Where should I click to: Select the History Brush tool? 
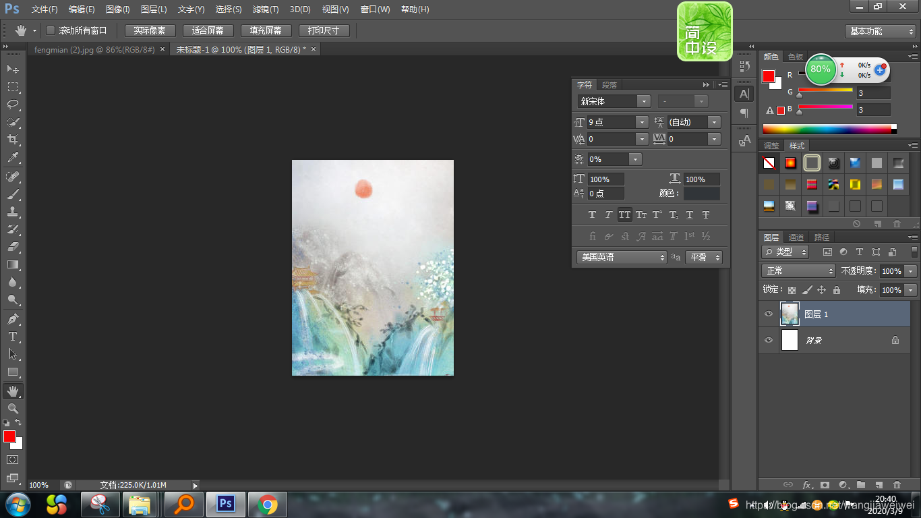[x=13, y=229]
